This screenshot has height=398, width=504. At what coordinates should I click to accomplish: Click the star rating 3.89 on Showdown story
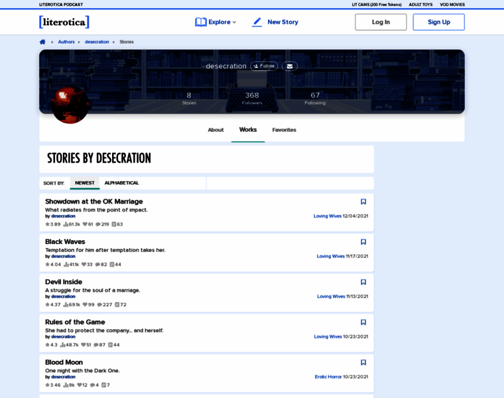(x=52, y=224)
